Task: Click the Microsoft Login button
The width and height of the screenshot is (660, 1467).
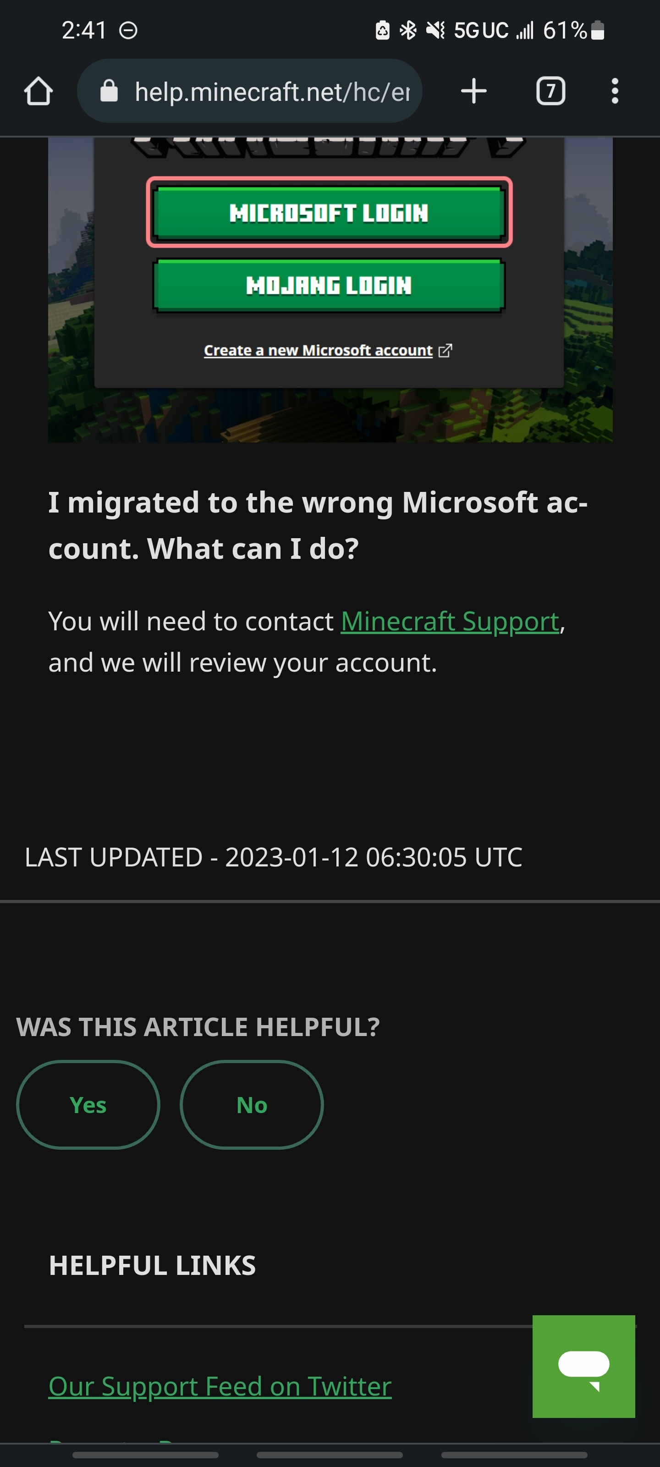Action: tap(329, 212)
